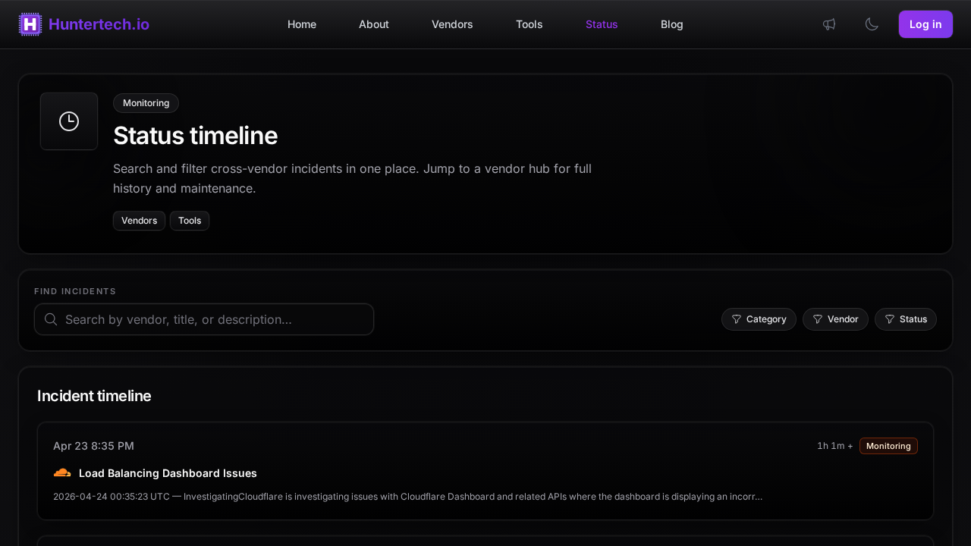Click the clock icon beside Status timeline
Viewport: 971px width, 546px height.
pyautogui.click(x=69, y=121)
